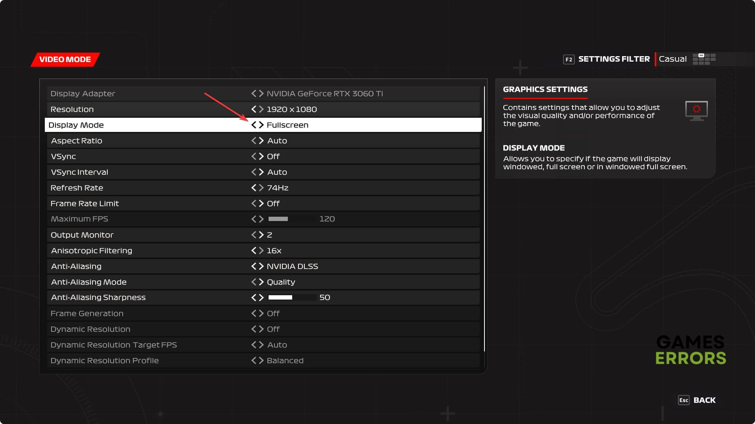Cycle Output Monitor value to next

pos(261,235)
